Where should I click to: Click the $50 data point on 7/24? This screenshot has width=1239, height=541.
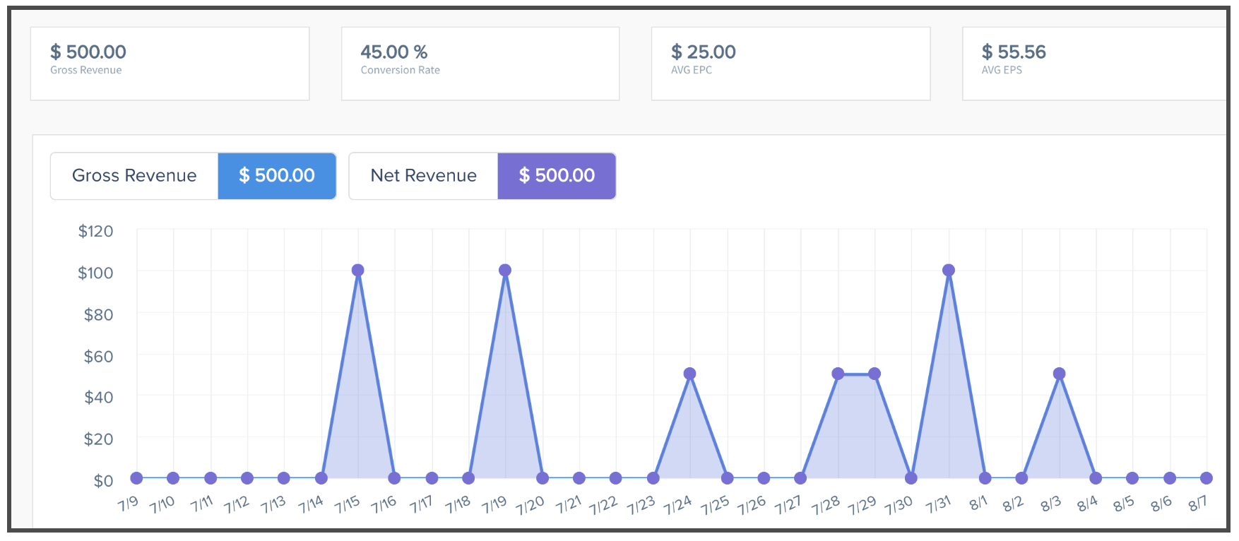click(690, 374)
